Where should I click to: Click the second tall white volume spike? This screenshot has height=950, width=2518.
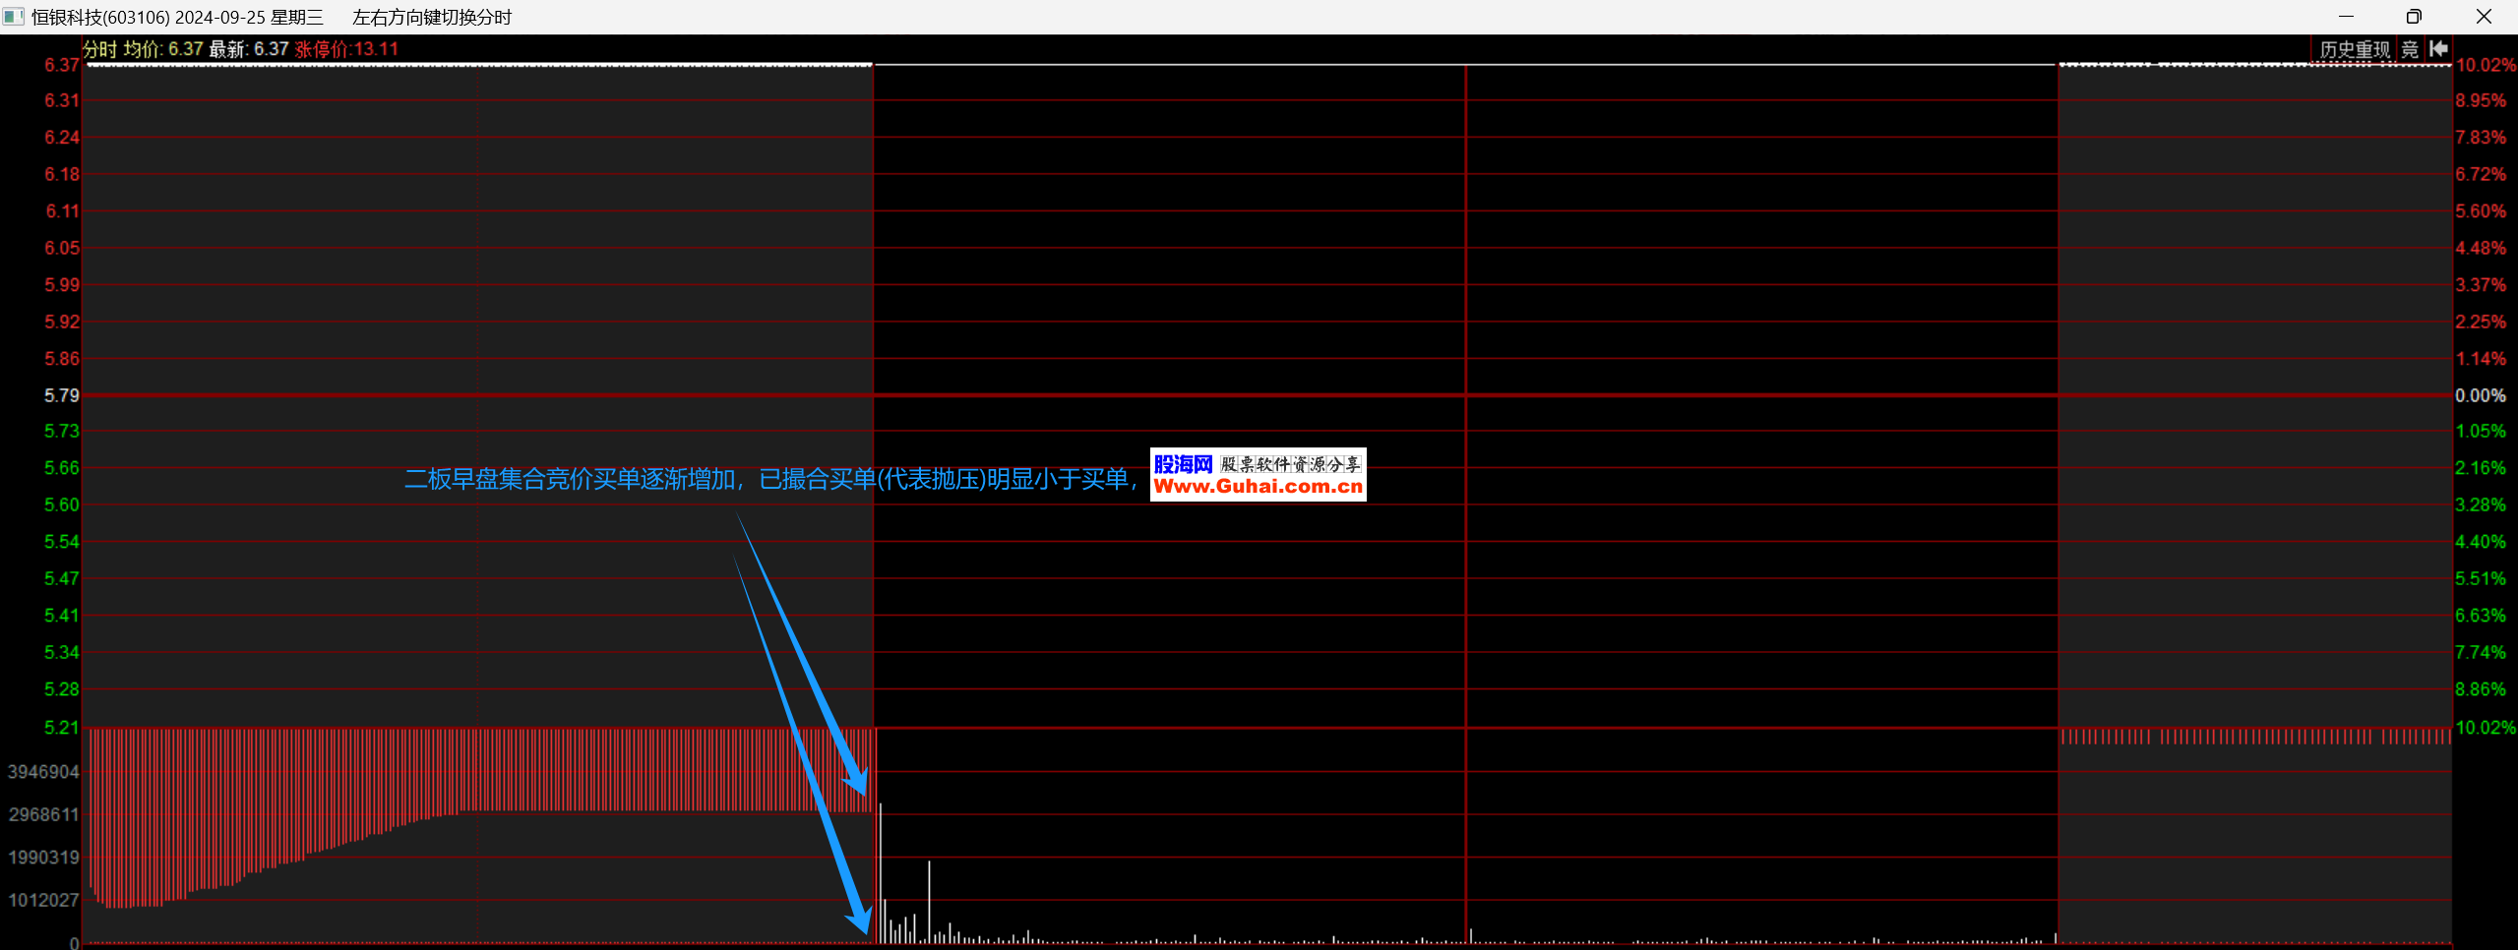pyautogui.click(x=929, y=900)
